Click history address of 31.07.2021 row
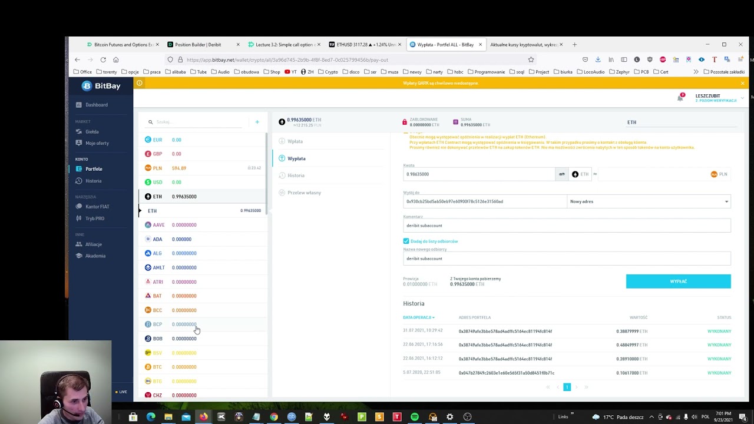The width and height of the screenshot is (754, 424). click(x=505, y=332)
